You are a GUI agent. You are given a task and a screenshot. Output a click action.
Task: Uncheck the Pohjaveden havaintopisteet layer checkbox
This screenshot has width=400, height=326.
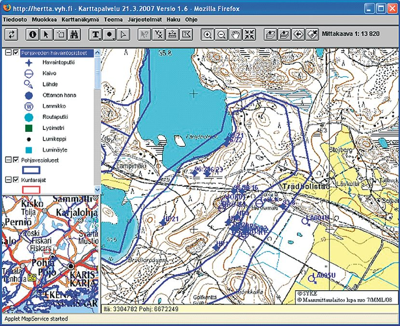(x=16, y=53)
